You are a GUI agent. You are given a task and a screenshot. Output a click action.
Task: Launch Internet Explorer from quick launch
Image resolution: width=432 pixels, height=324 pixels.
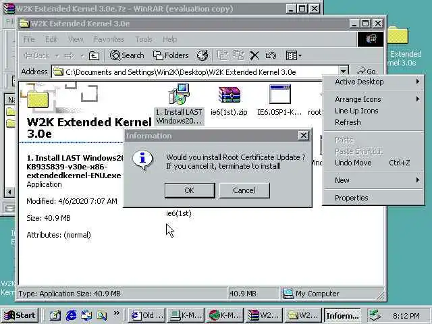(71, 315)
